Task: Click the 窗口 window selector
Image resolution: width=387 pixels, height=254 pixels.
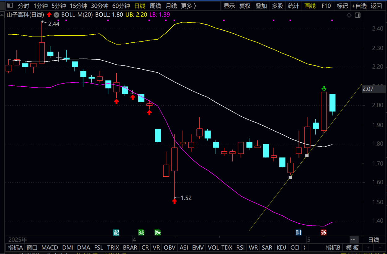Action: (x=32, y=248)
